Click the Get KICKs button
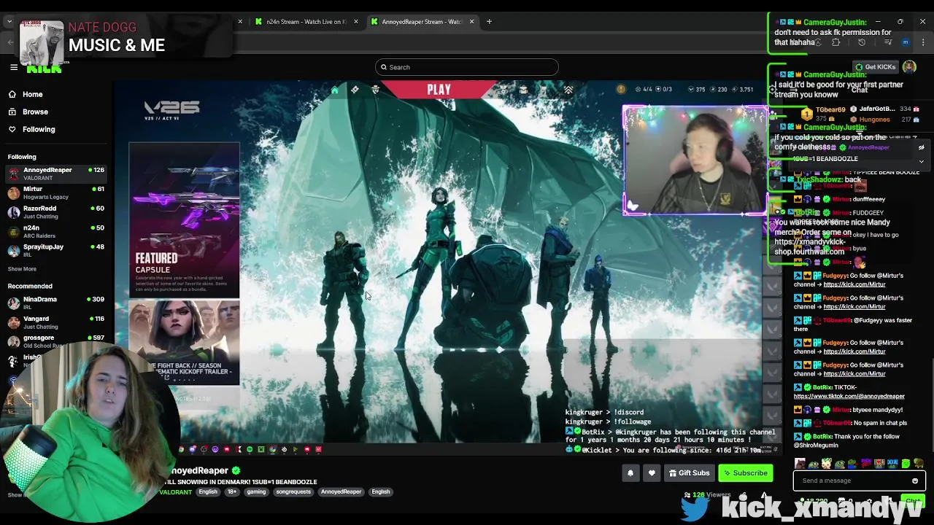Image resolution: width=934 pixels, height=525 pixels. point(876,67)
